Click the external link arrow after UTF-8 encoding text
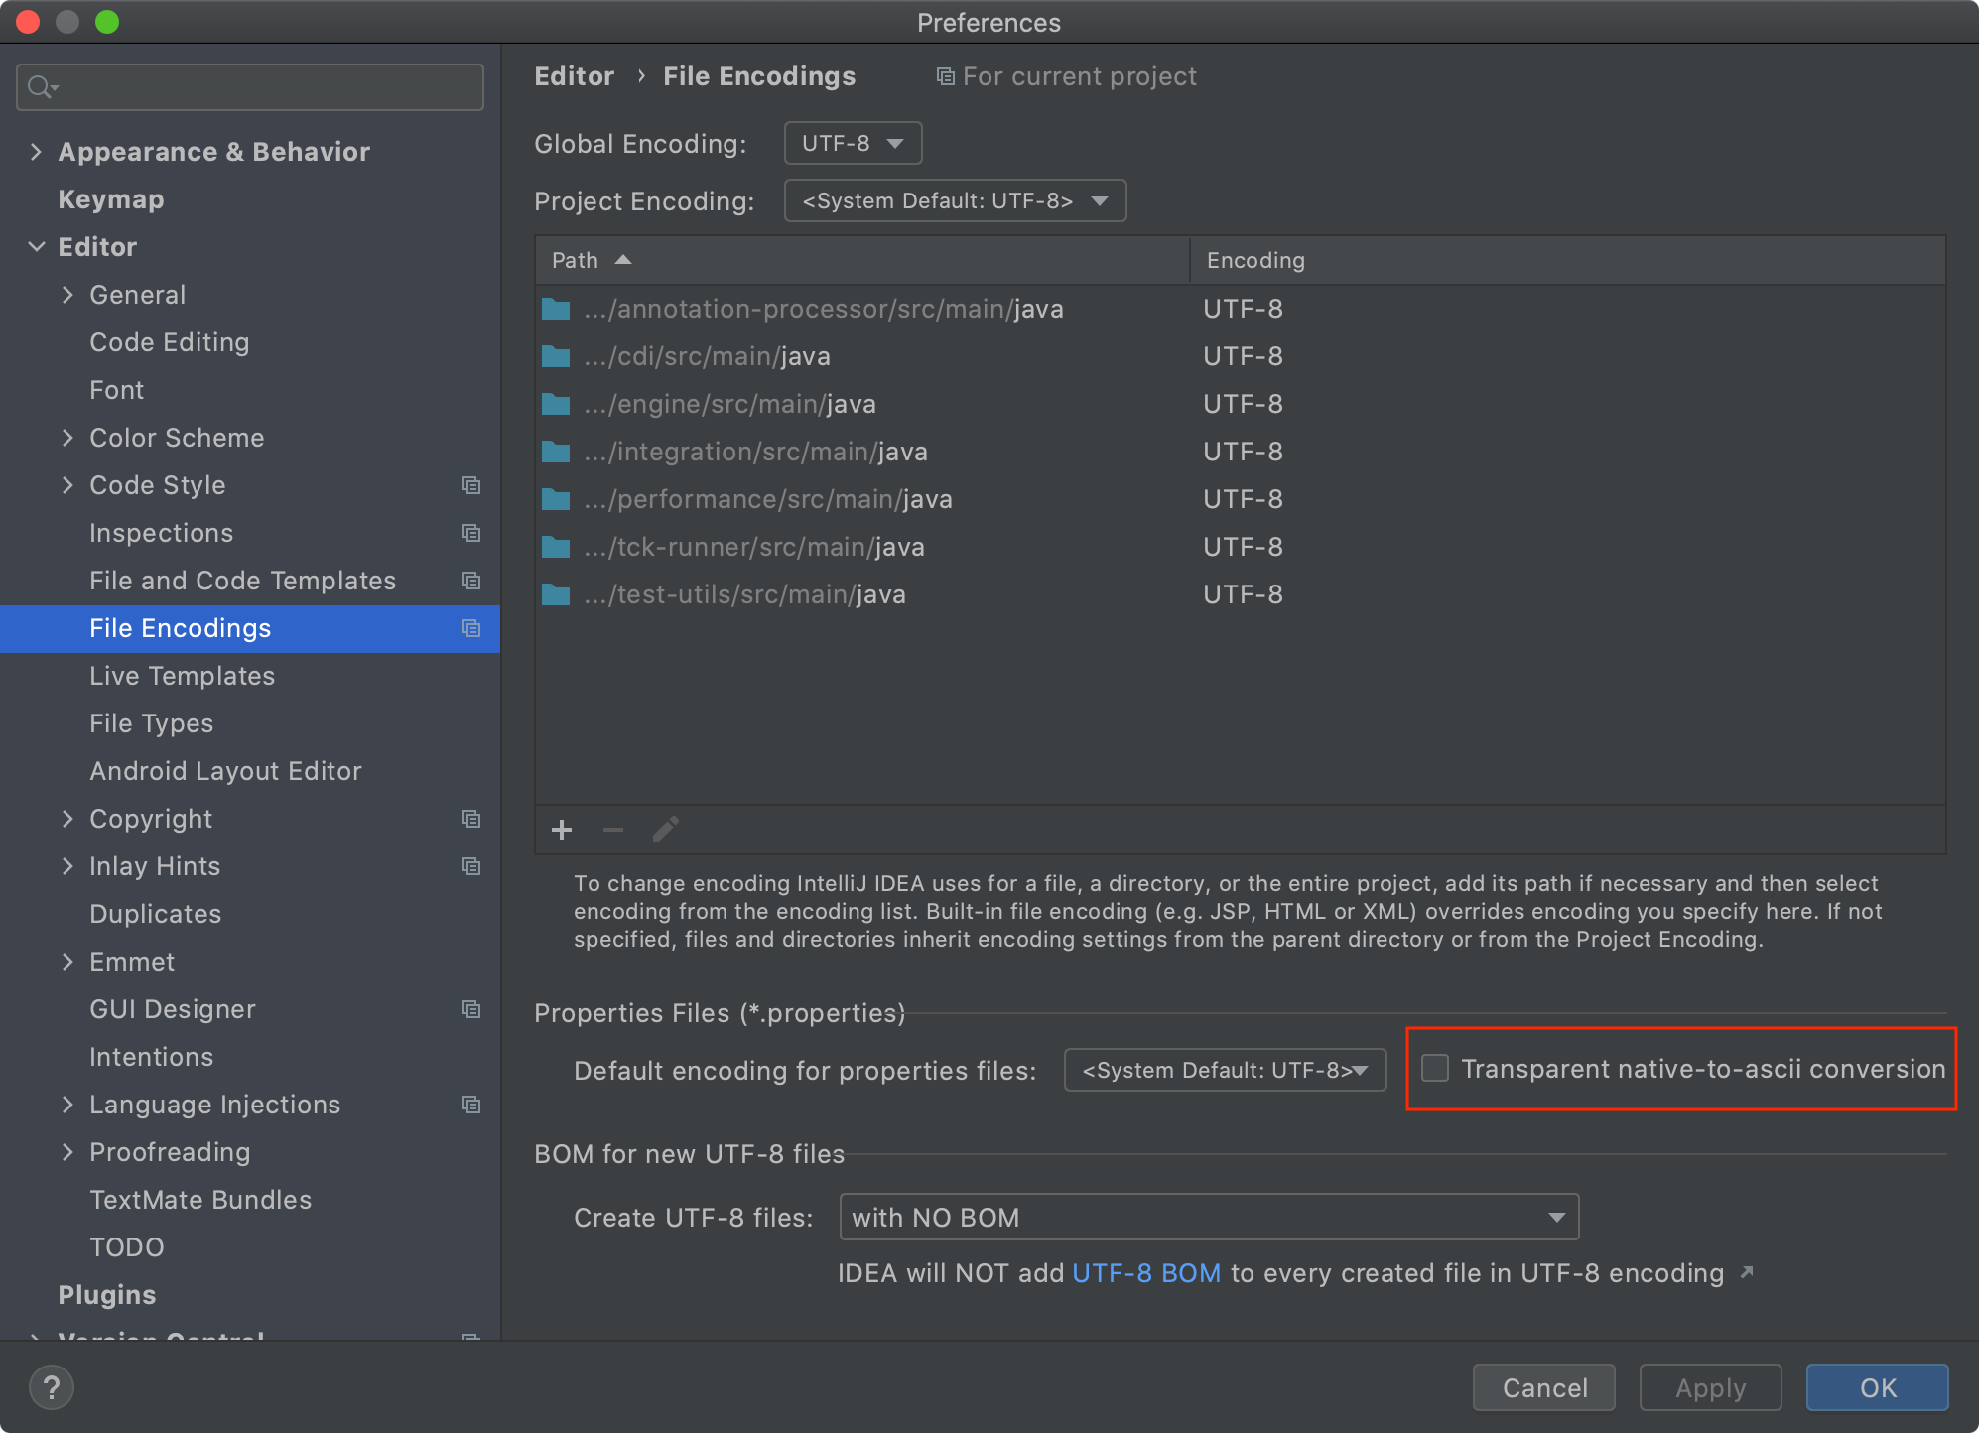The height and width of the screenshot is (1433, 1979). [x=1747, y=1272]
